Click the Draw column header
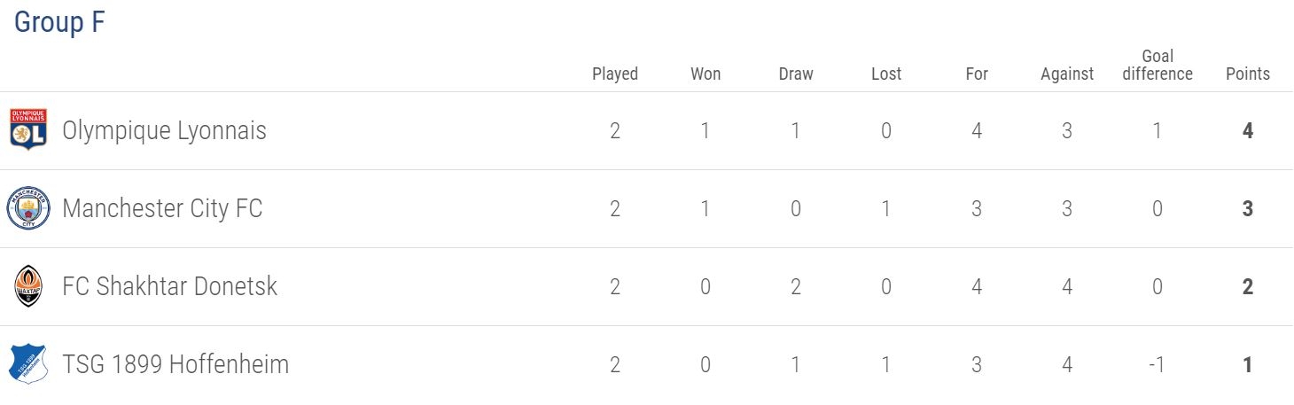This screenshot has width=1294, height=405. pyautogui.click(x=796, y=74)
